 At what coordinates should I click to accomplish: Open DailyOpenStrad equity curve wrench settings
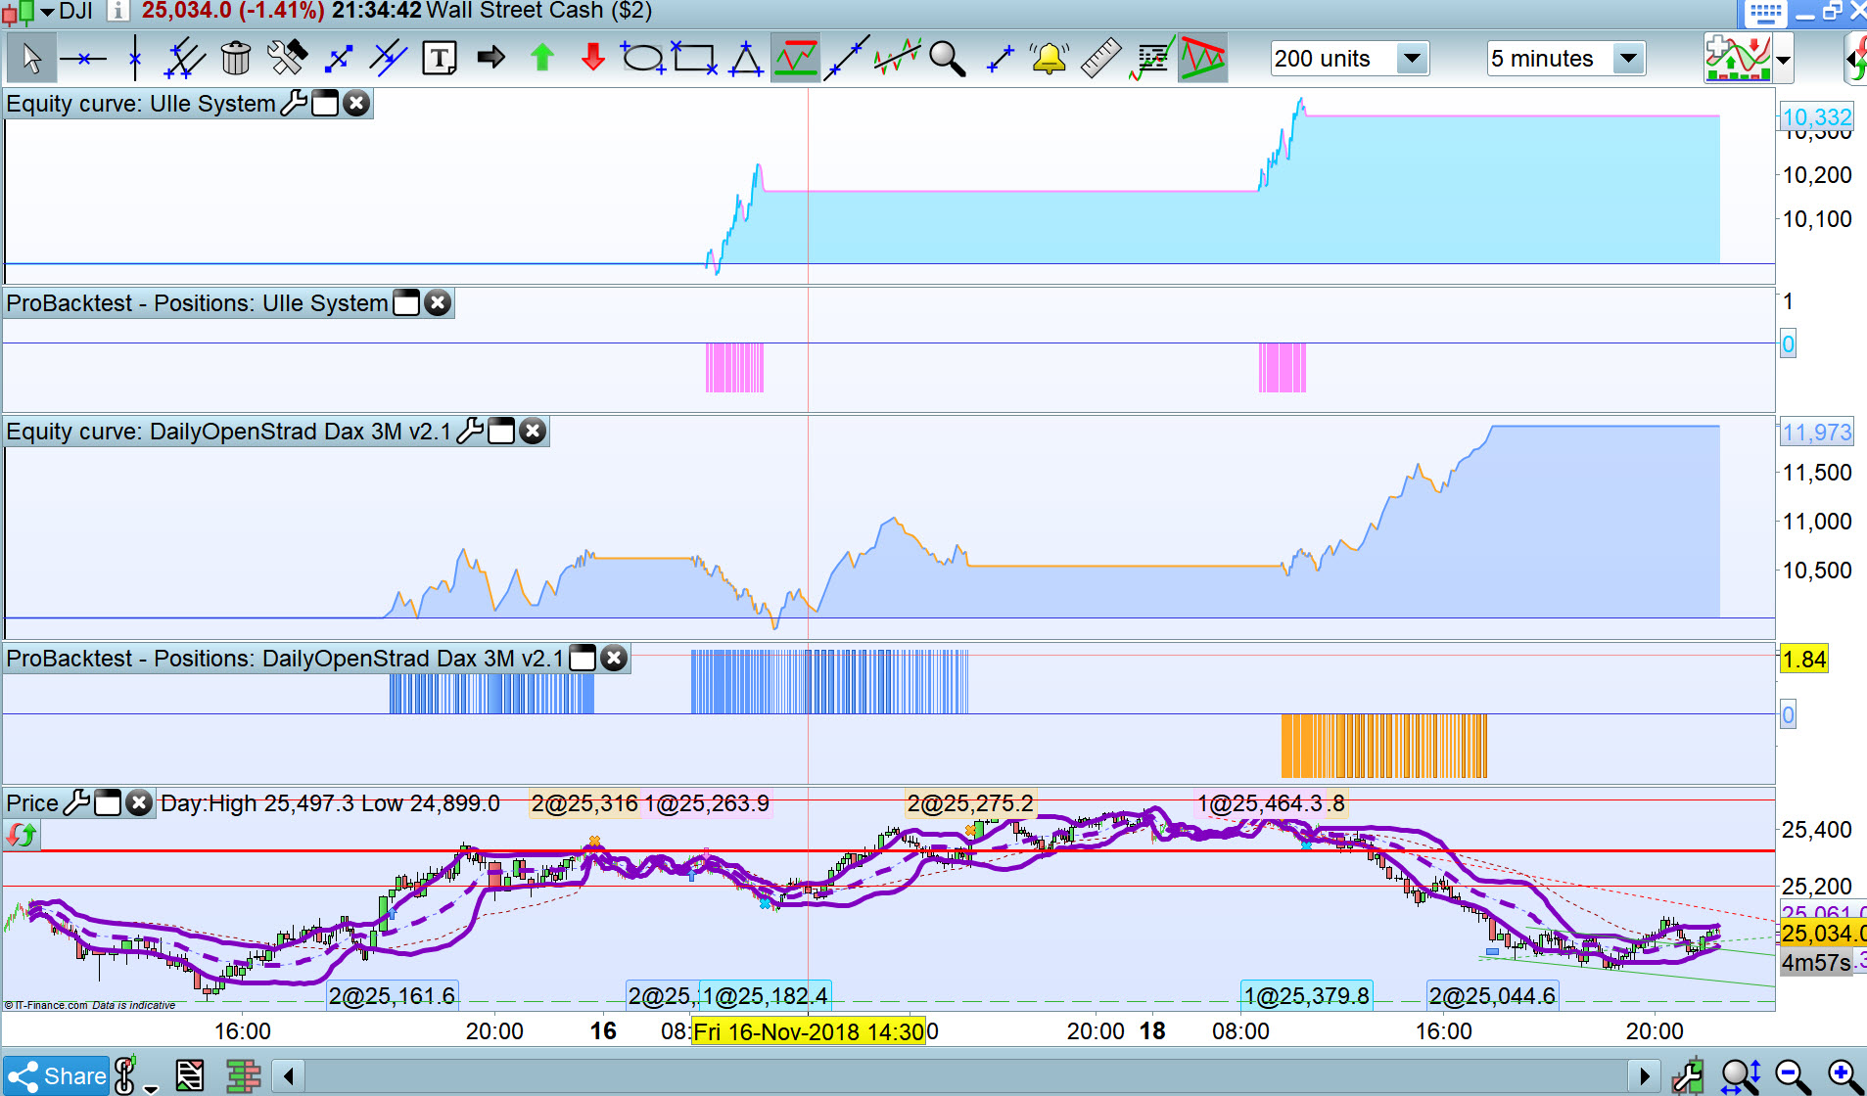[x=470, y=431]
